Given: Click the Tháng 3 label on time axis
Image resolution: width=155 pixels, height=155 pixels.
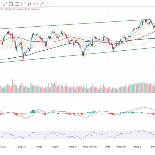Looking at the screenshot, I should pyautogui.click(x=137, y=147).
